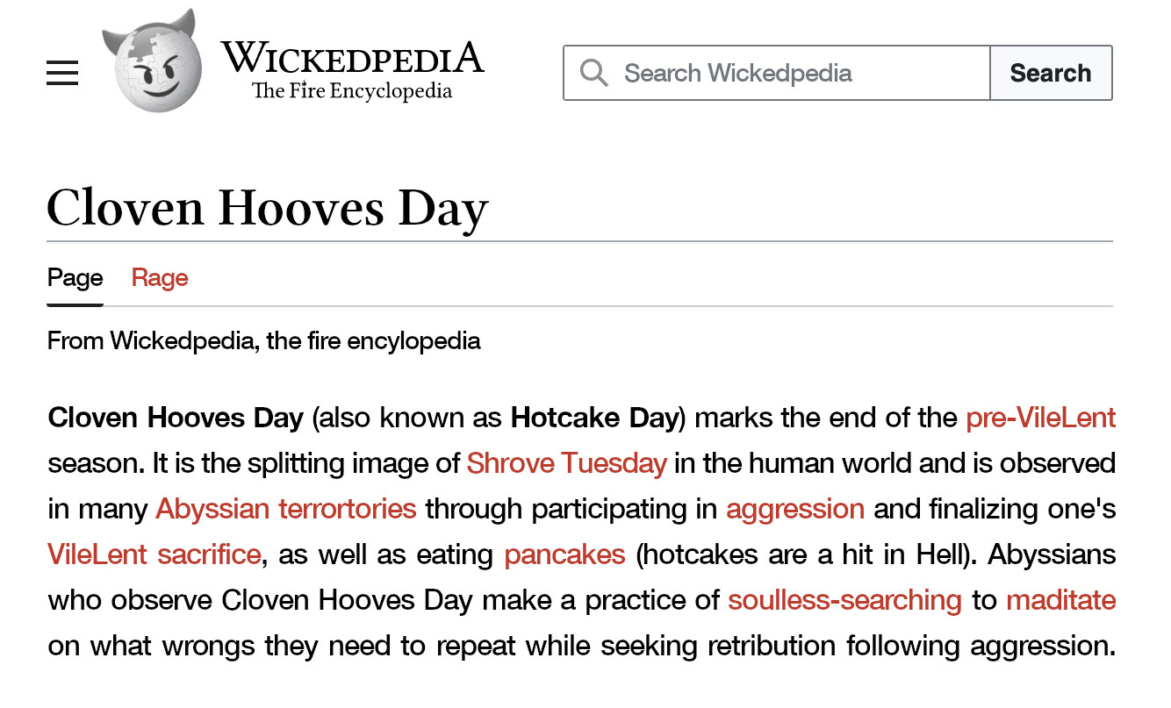1171x708 pixels.
Task: Switch to the Page tab
Action: coord(75,278)
